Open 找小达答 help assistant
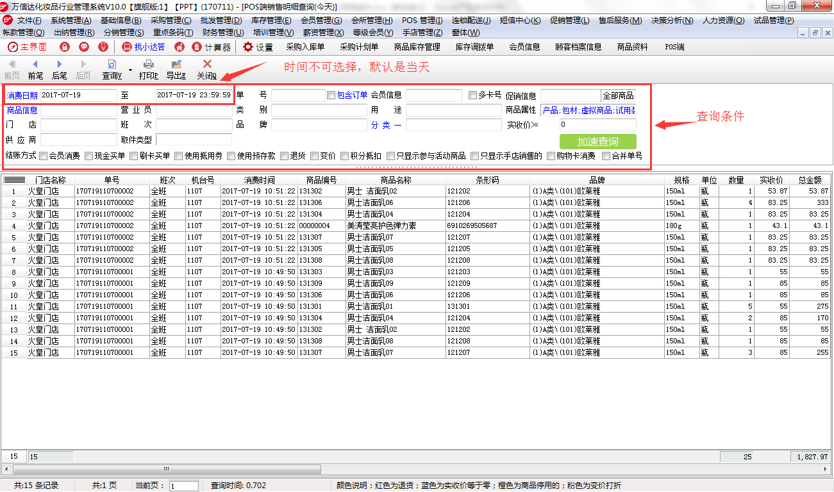This screenshot has height=492, width=834. (143, 47)
